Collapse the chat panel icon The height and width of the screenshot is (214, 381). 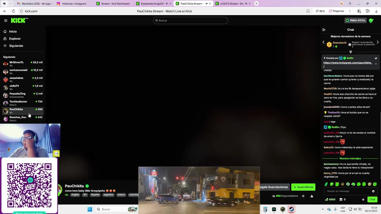point(324,30)
